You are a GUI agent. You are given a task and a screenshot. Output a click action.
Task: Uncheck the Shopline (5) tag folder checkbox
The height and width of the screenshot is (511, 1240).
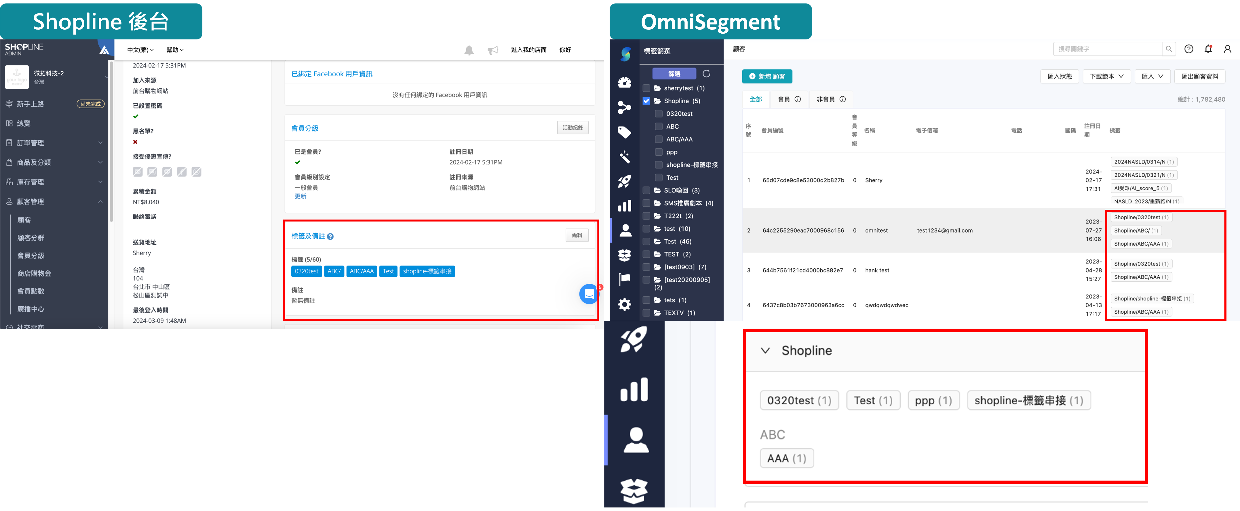[646, 101]
